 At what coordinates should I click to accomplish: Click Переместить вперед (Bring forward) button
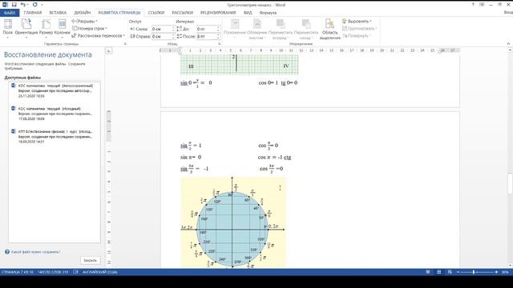[x=281, y=29]
